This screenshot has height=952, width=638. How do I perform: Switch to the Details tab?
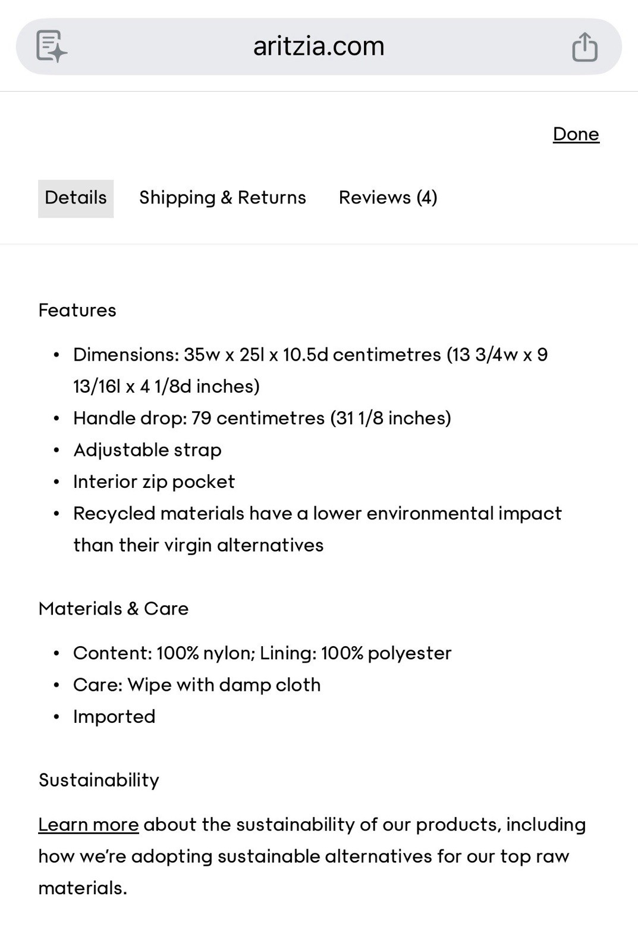[76, 198]
